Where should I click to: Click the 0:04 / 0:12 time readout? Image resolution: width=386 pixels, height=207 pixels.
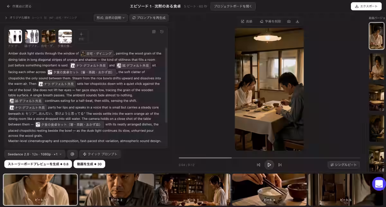[x=187, y=165]
